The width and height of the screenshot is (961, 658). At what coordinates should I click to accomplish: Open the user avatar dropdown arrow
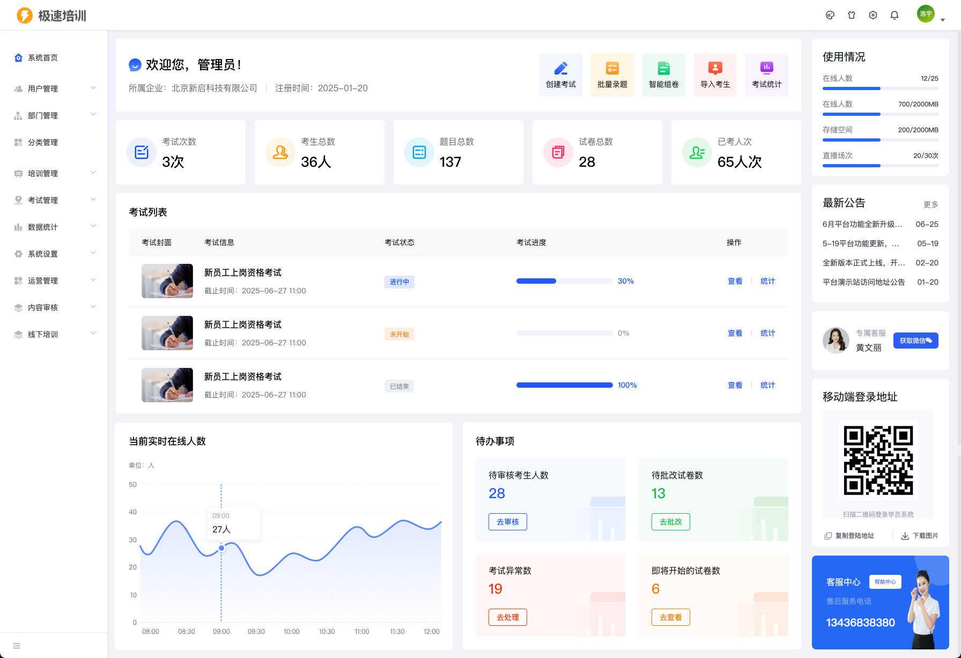pos(942,20)
